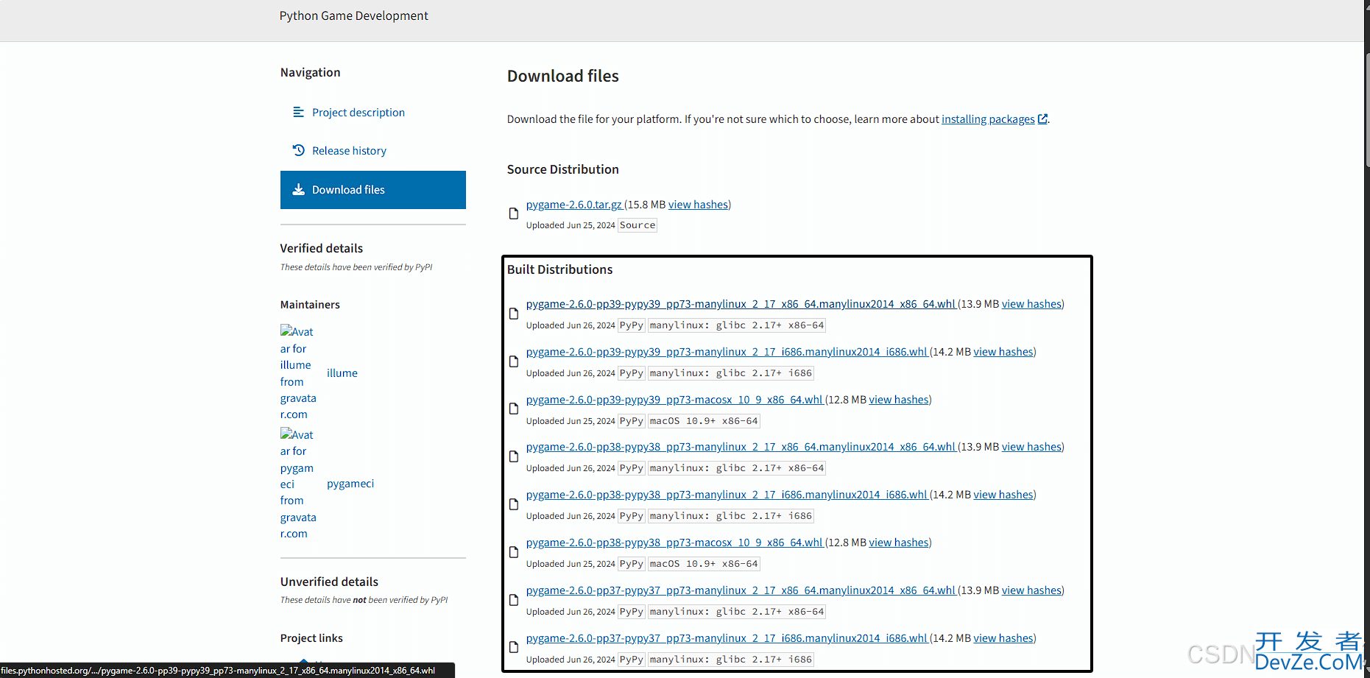Download pp39 macosx 10_9 x86_64 wheel
Screen dimensions: 1370x678
click(x=674, y=400)
